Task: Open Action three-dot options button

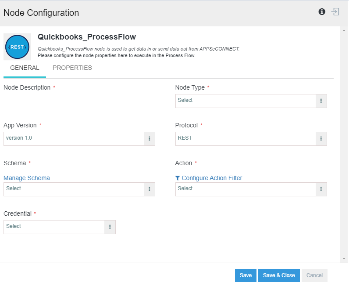Action: coord(321,189)
